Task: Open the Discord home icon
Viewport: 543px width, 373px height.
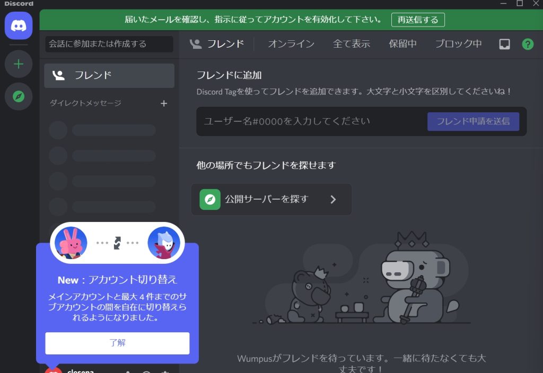Action: point(19,25)
